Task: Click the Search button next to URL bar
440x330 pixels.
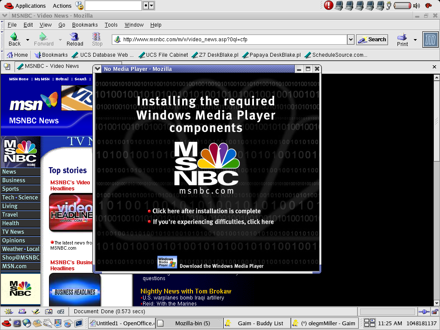Action: 372,40
